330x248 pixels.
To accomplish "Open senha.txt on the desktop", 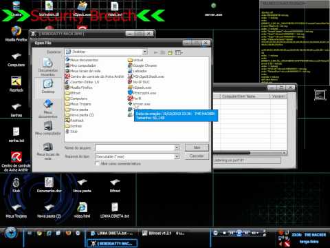I will coord(16,134).
